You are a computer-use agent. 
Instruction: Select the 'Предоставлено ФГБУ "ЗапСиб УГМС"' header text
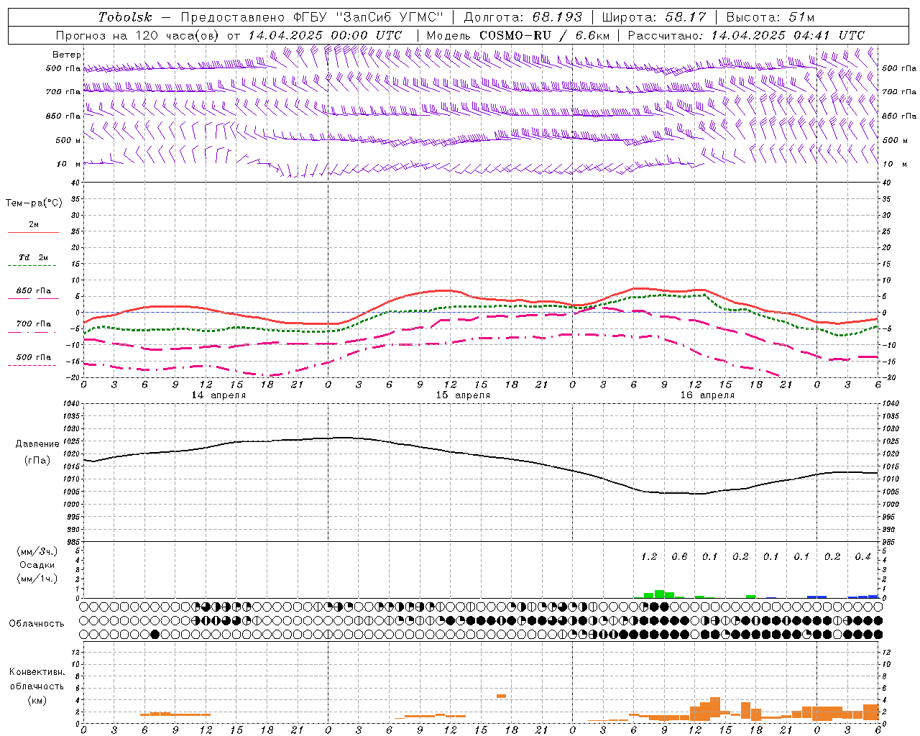[x=313, y=17]
